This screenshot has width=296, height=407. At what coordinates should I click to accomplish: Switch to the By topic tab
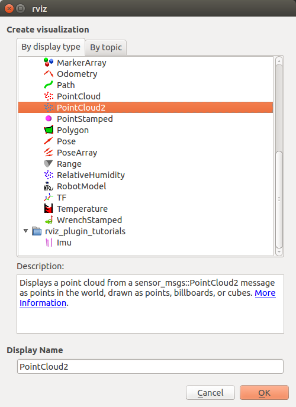(106, 47)
